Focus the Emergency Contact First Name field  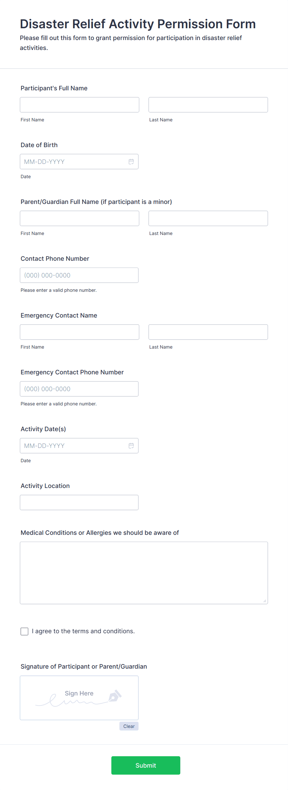80,332
